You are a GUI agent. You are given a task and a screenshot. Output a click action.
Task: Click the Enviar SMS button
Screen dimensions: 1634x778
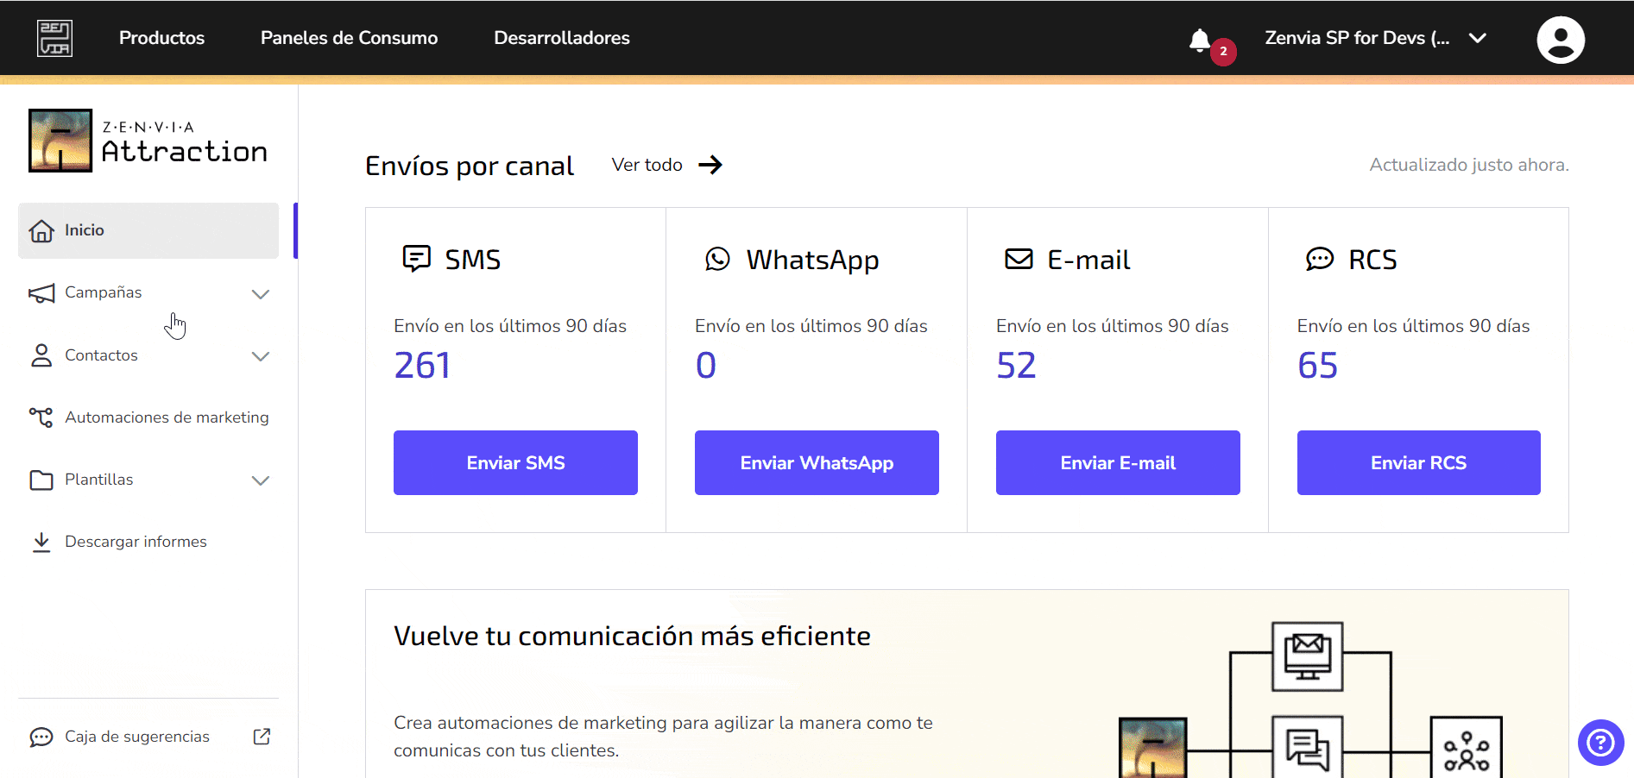click(x=514, y=462)
